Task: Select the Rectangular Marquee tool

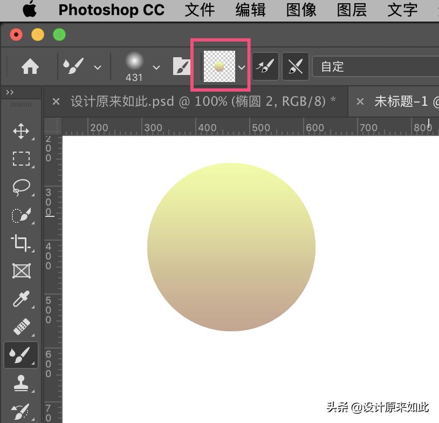Action: click(21, 159)
